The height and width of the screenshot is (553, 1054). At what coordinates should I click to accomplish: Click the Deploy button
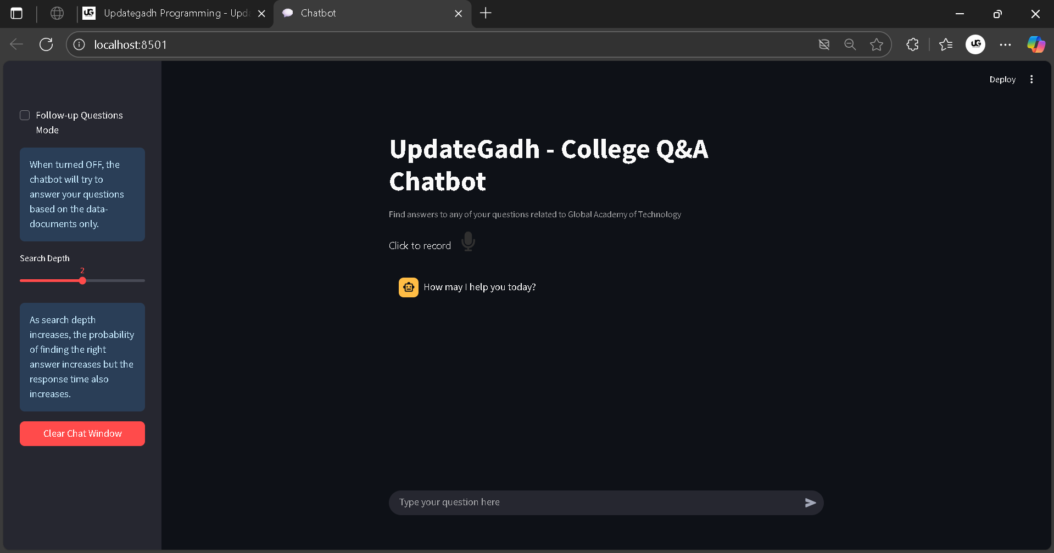1002,79
